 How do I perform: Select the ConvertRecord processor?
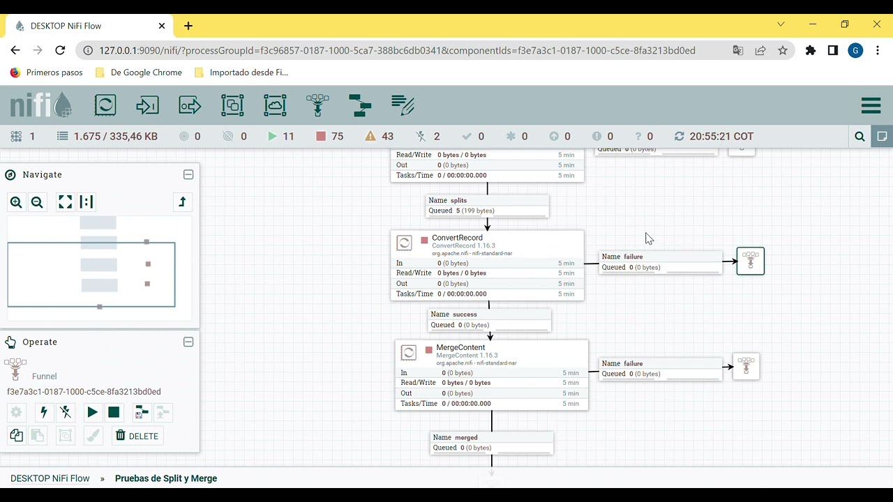(x=487, y=265)
